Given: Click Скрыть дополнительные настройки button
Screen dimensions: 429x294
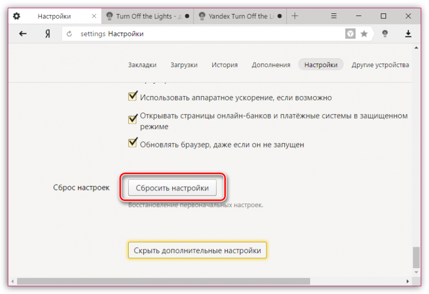Looking at the screenshot, I should click(197, 250).
